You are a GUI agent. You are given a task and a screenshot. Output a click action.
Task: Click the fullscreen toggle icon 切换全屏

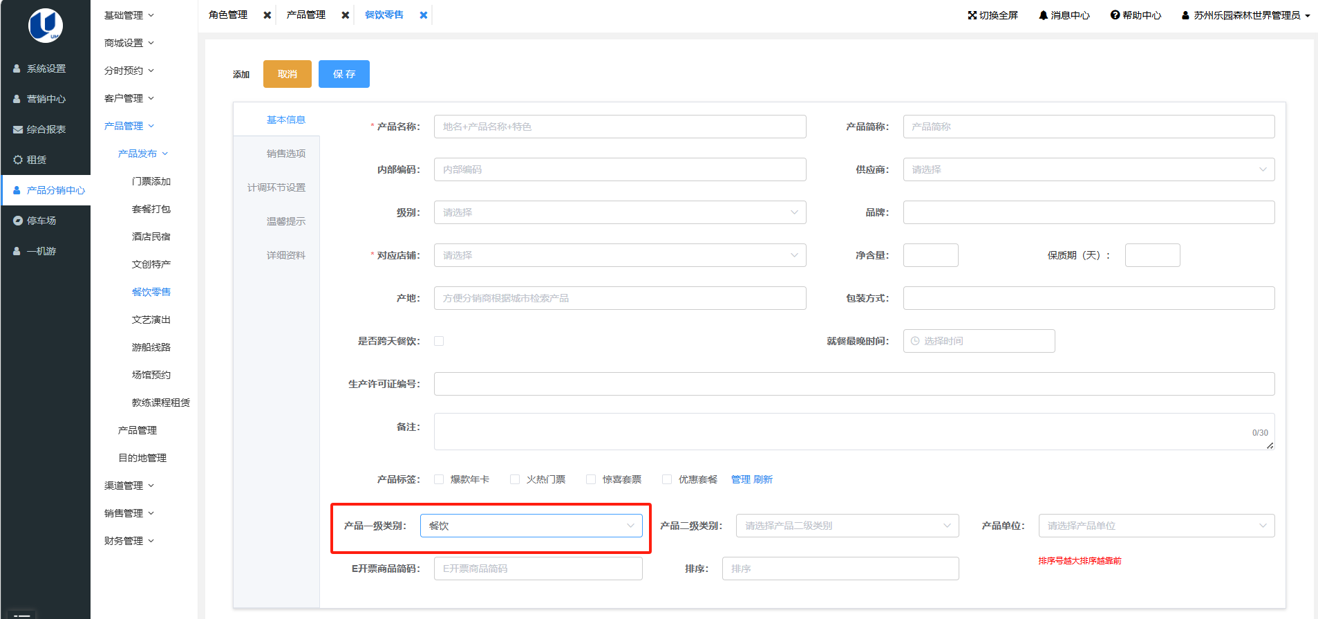point(972,15)
